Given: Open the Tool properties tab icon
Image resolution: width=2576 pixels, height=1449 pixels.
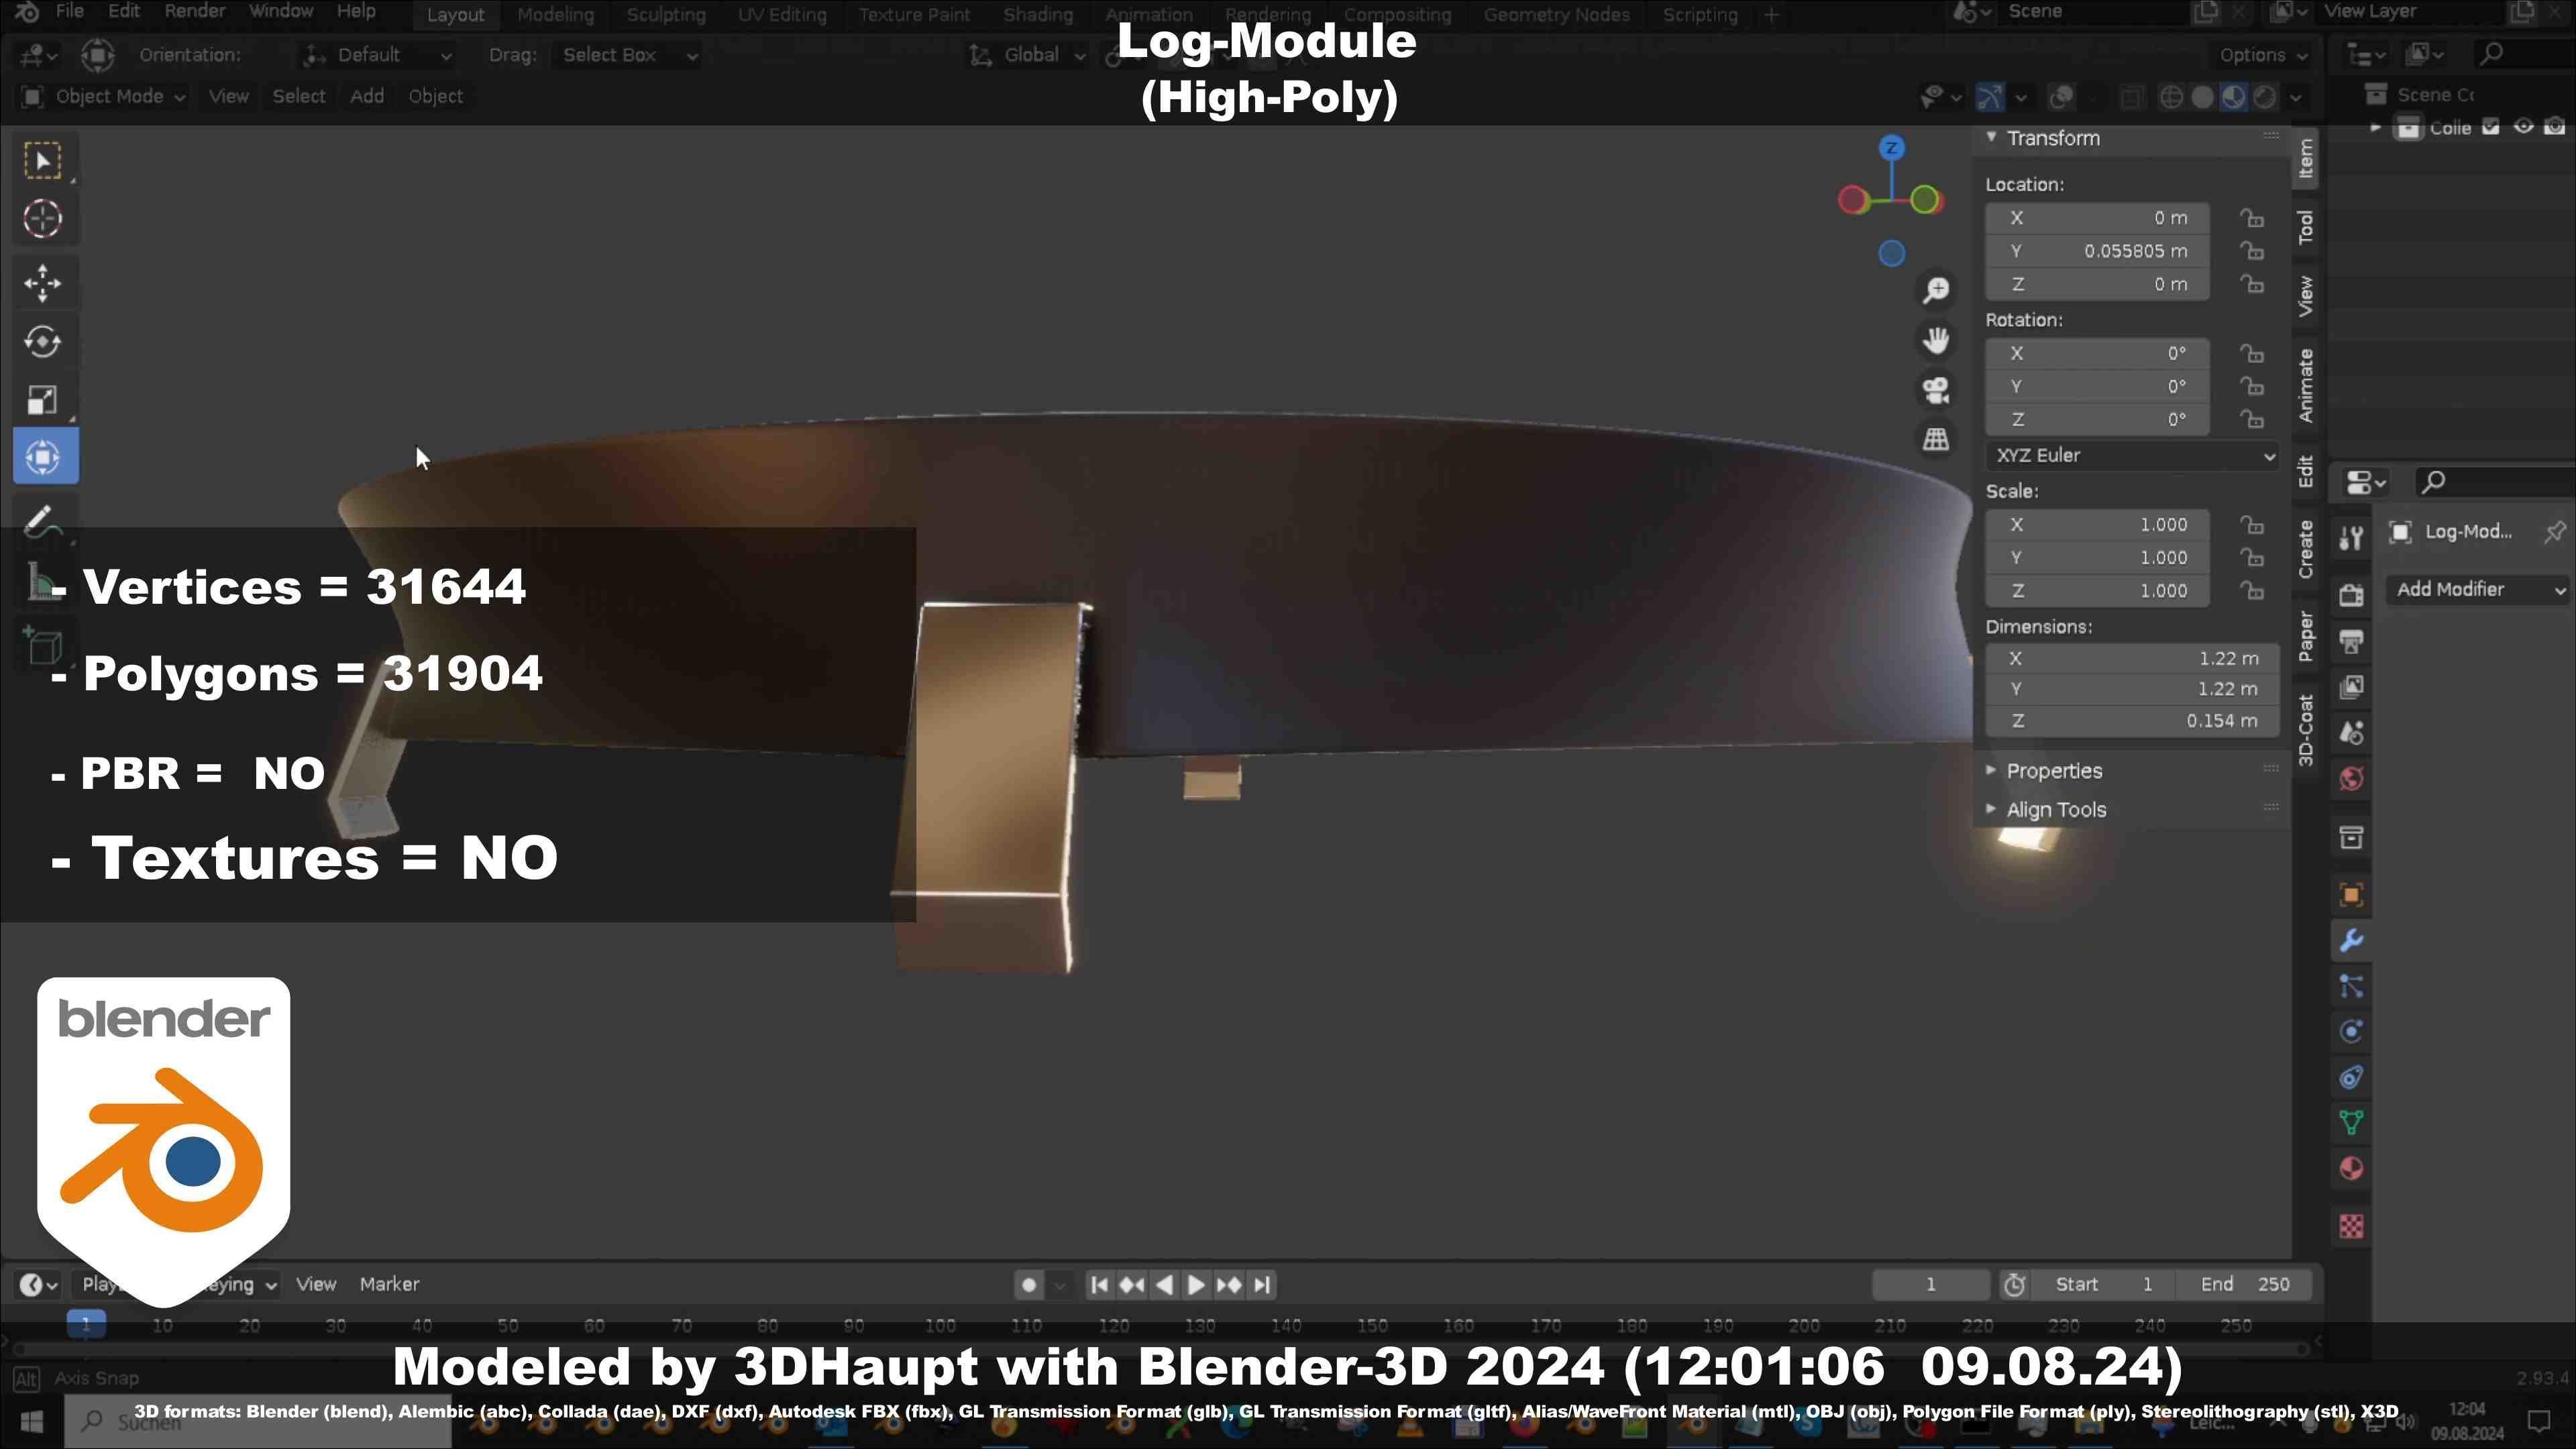Looking at the screenshot, I should click(2351, 539).
